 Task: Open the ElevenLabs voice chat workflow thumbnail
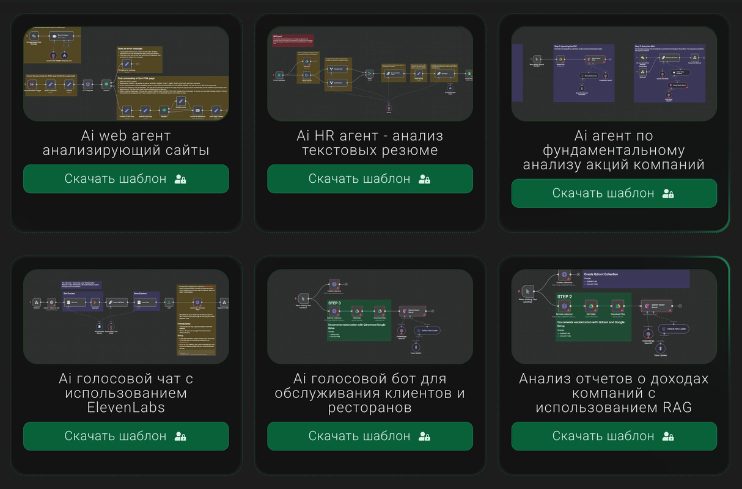point(126,317)
